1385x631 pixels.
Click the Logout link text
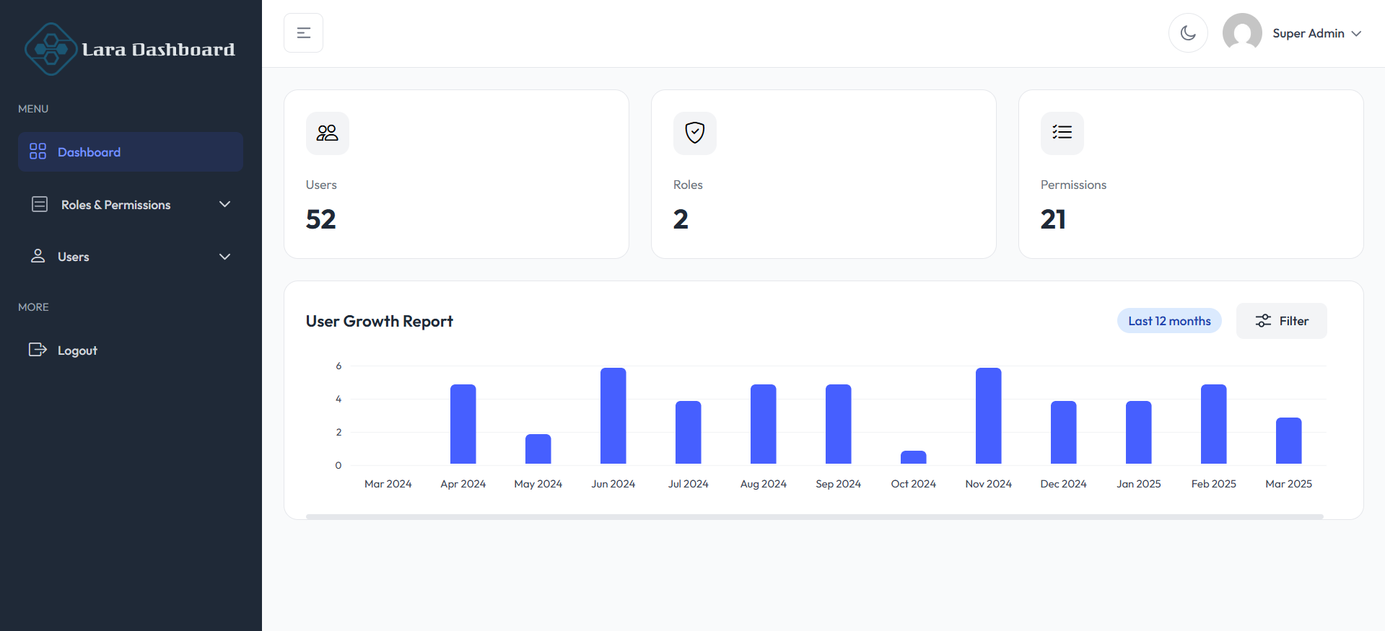(77, 350)
